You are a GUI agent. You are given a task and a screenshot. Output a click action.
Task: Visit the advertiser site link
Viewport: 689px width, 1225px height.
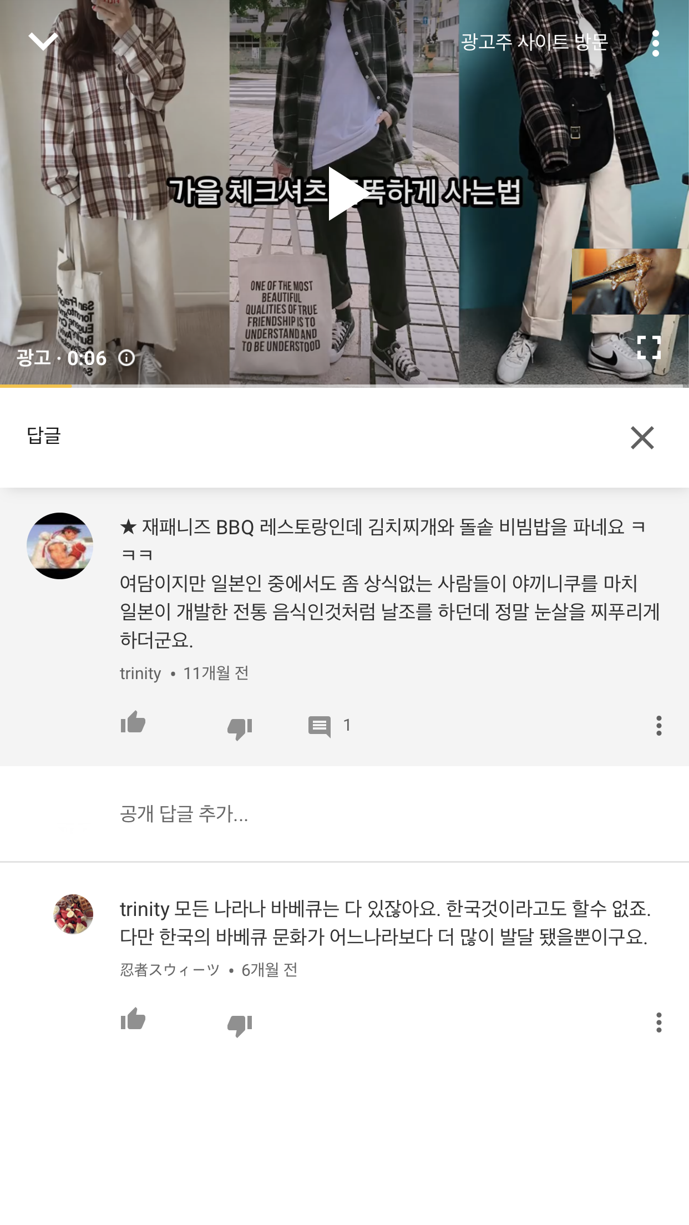tap(534, 42)
